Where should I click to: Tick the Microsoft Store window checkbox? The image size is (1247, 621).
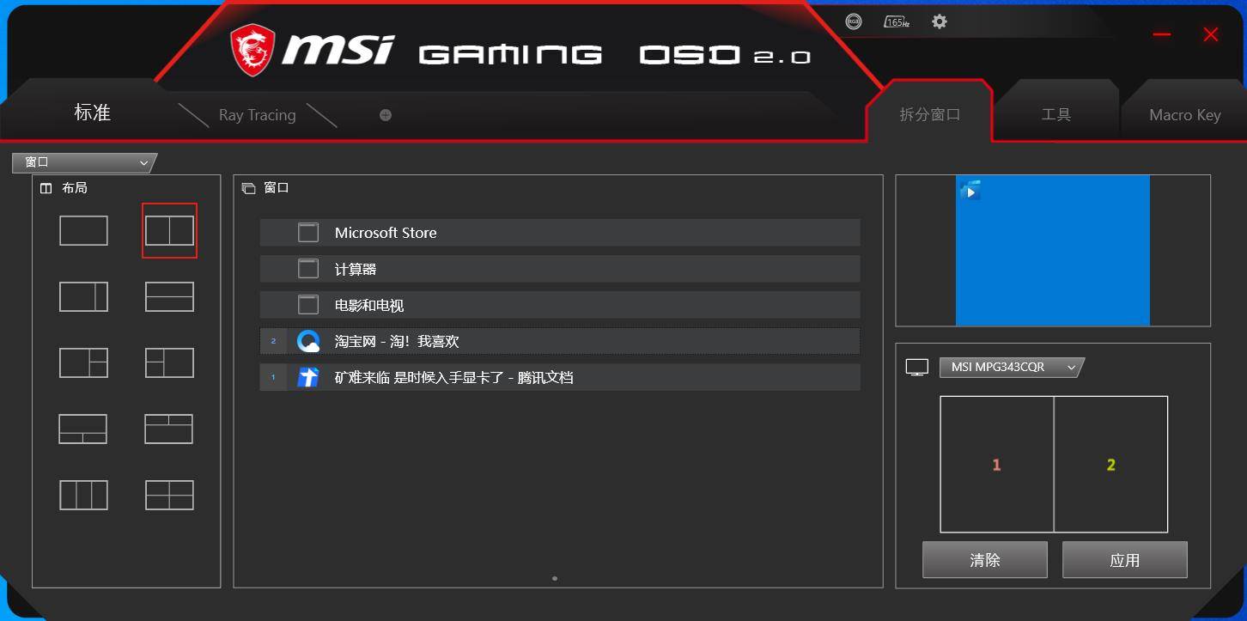tap(308, 233)
